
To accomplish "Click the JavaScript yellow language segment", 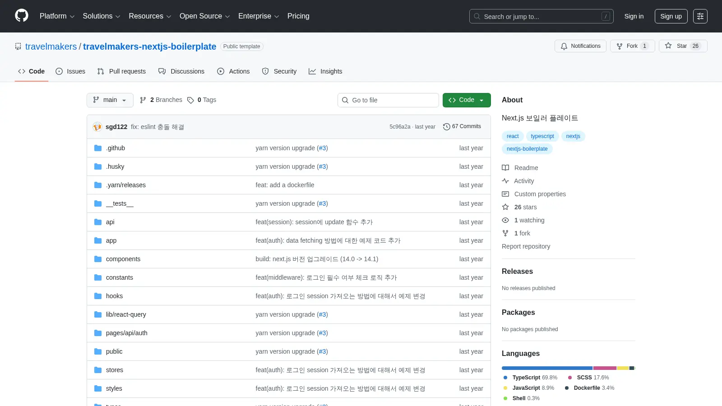I will (623, 368).
